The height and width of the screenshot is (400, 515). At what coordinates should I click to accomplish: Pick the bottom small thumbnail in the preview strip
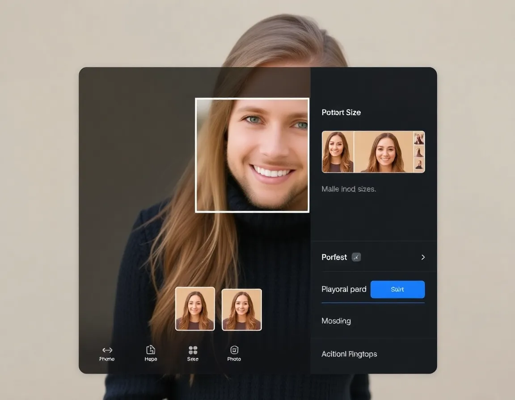419,165
